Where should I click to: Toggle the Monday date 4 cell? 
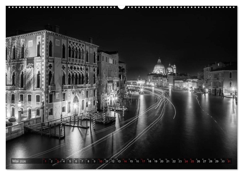pos(64,161)
